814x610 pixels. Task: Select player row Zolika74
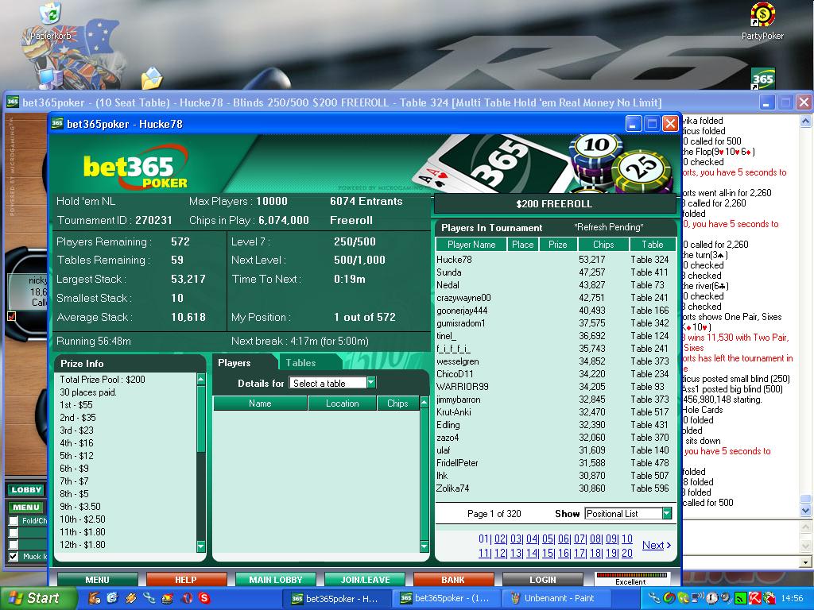point(556,488)
